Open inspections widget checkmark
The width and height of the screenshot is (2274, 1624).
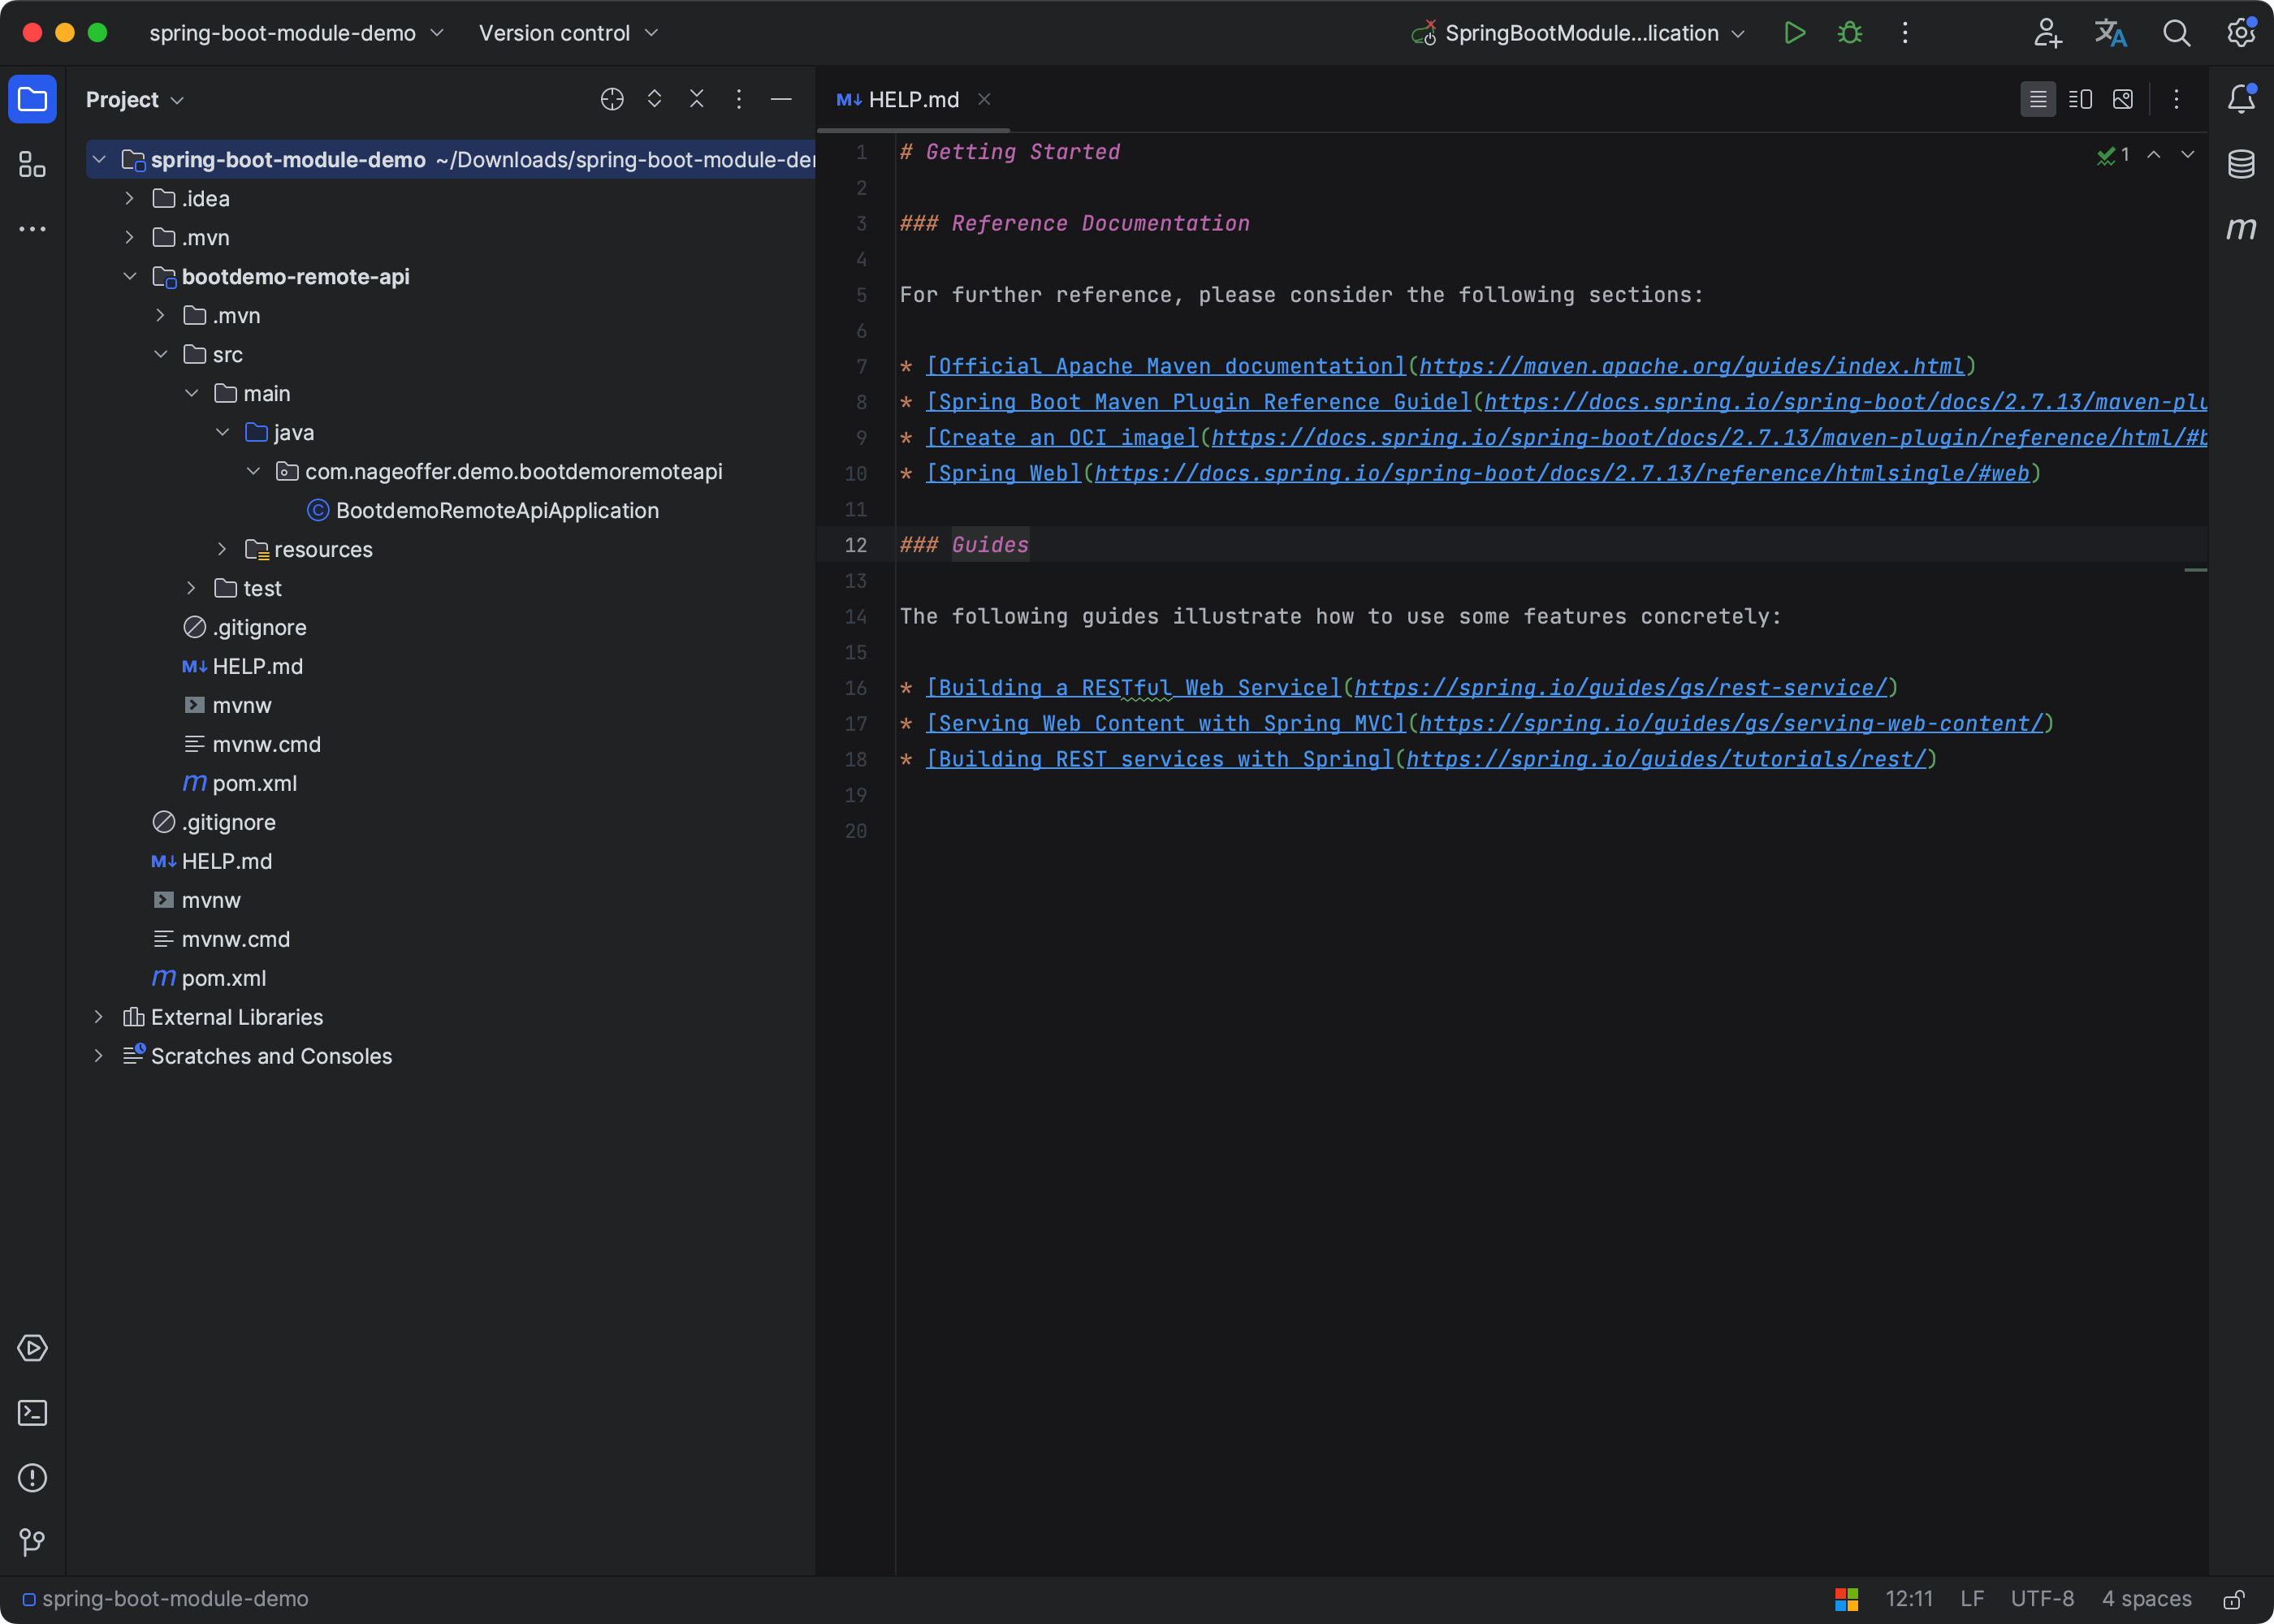pos(2112,155)
